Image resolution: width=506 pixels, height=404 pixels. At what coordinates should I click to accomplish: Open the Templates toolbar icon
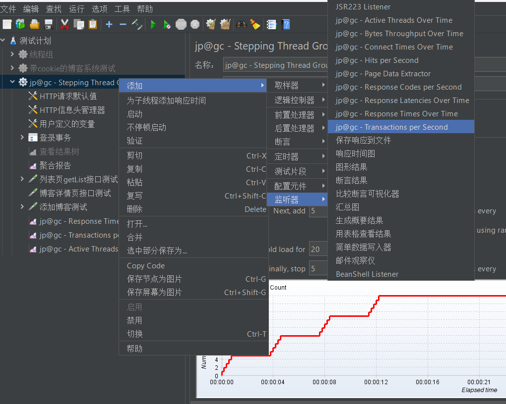click(x=20, y=24)
